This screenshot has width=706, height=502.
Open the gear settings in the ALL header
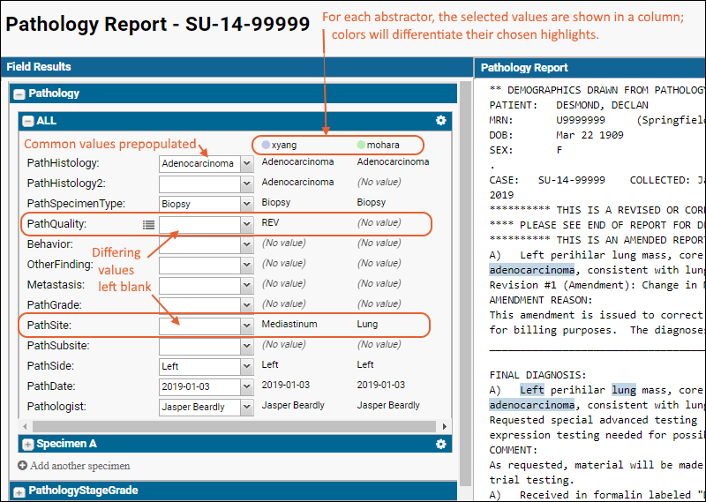point(441,121)
